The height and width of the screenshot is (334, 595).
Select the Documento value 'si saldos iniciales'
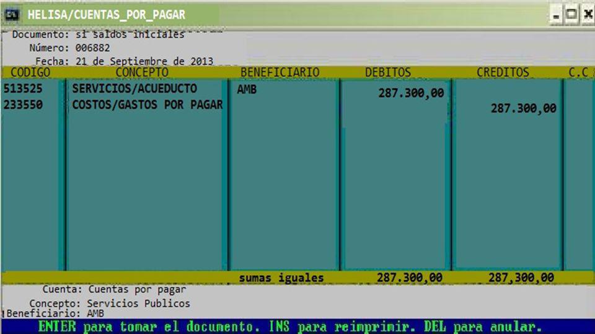(130, 35)
